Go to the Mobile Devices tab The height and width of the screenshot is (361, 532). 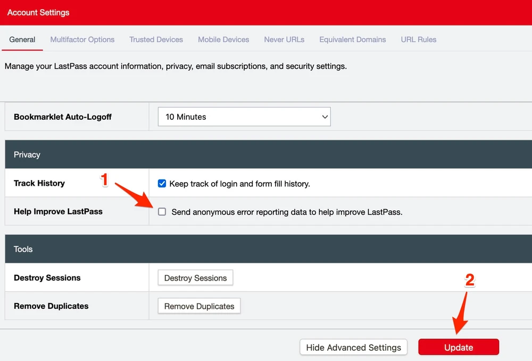tap(223, 39)
